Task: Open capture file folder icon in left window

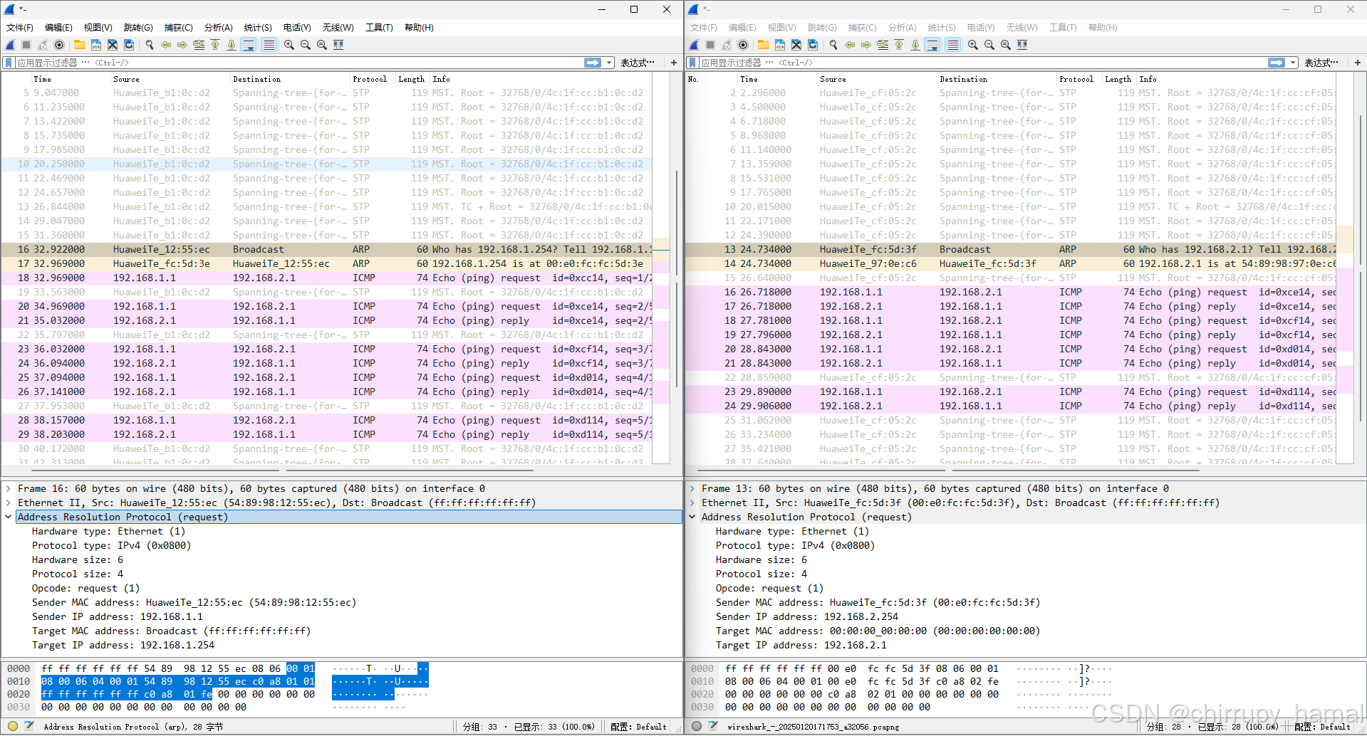Action: [x=79, y=45]
